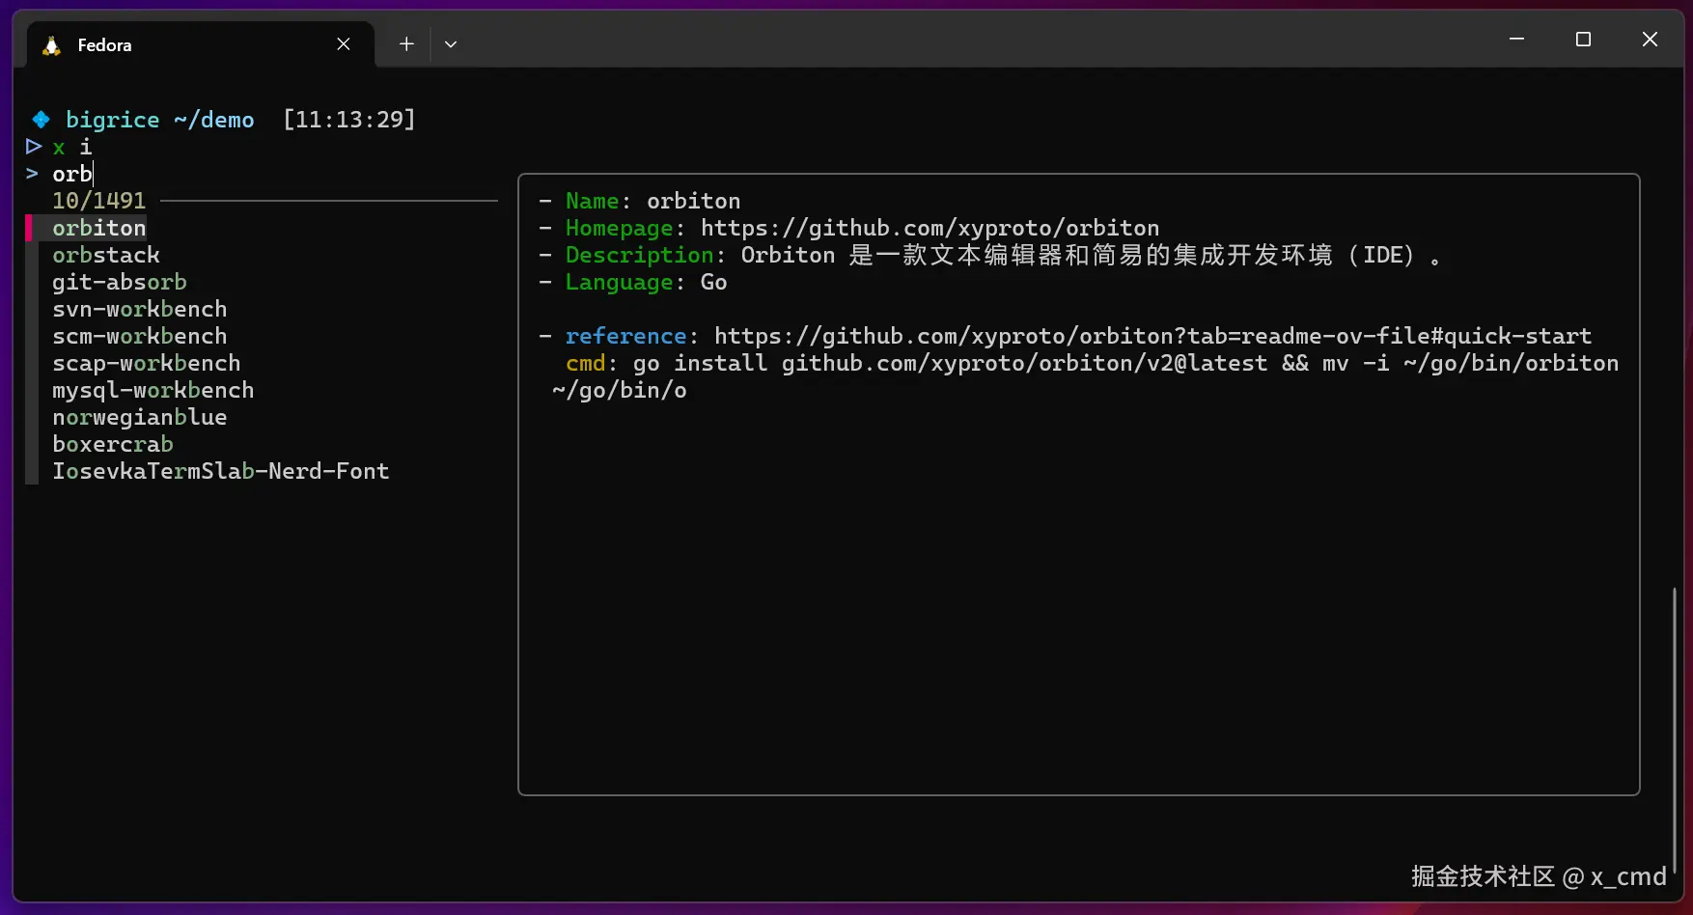Viewport: 1693px width, 915px height.
Task: Click the terminal vertical scrollbar
Action: point(1675,729)
